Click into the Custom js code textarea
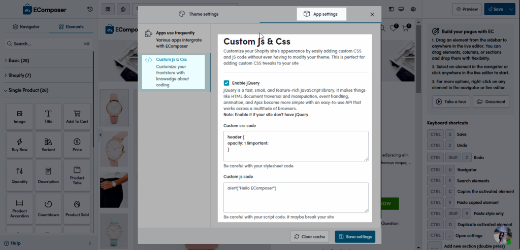The height and width of the screenshot is (250, 520). (x=296, y=197)
